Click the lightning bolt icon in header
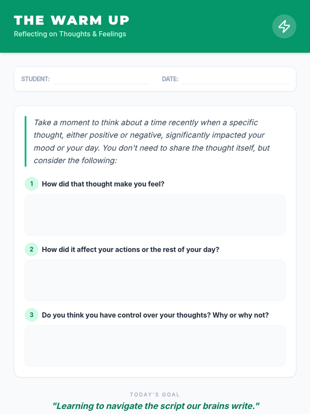 [x=284, y=26]
